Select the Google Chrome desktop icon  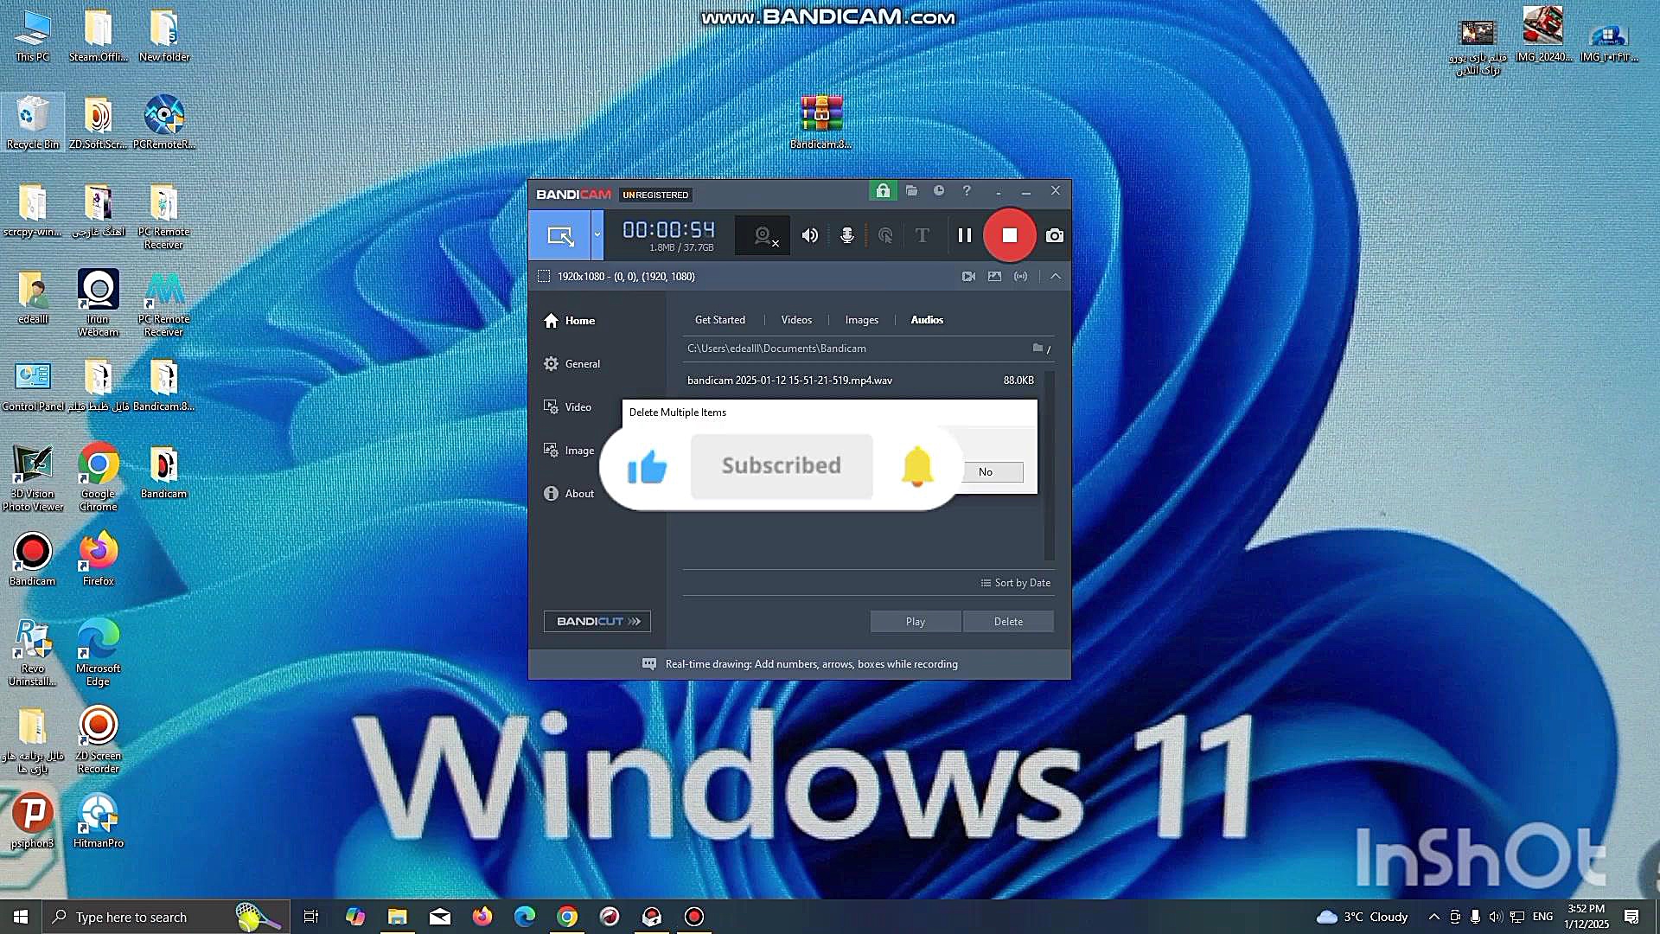click(x=99, y=477)
